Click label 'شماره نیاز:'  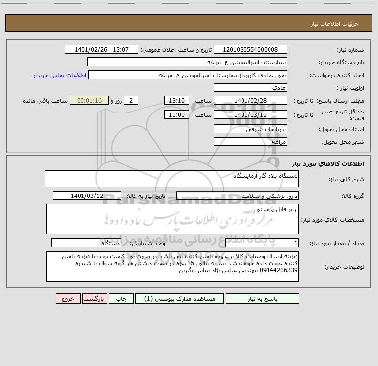click(x=351, y=50)
